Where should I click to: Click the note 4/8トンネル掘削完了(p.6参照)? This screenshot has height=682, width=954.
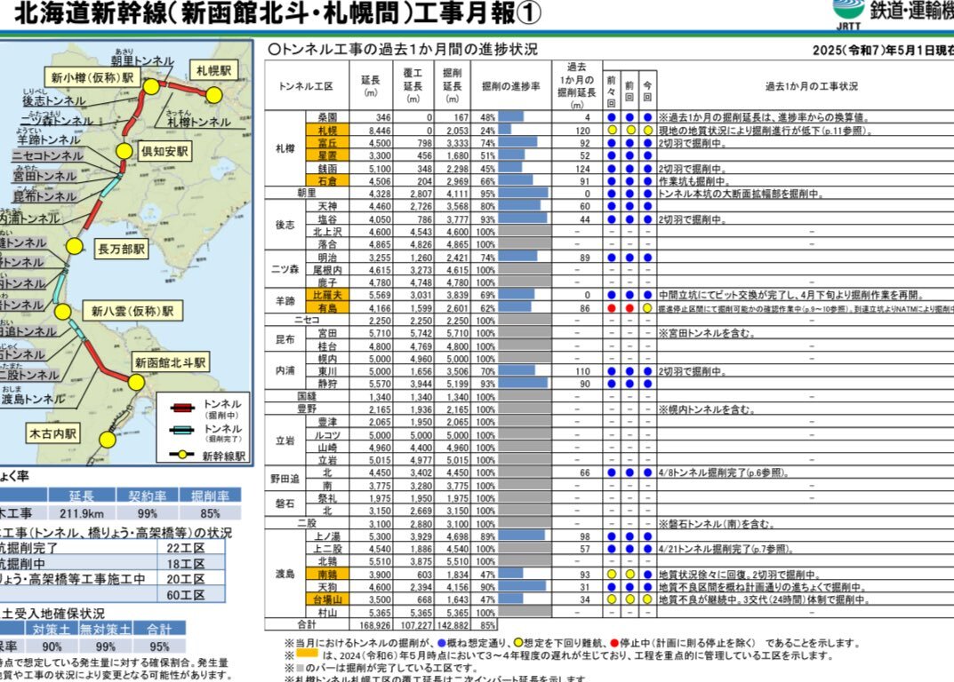pos(724,472)
